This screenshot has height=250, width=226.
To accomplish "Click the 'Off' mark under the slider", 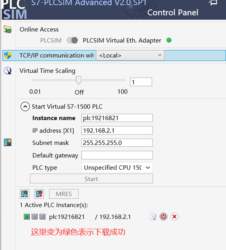I will click(79, 92).
